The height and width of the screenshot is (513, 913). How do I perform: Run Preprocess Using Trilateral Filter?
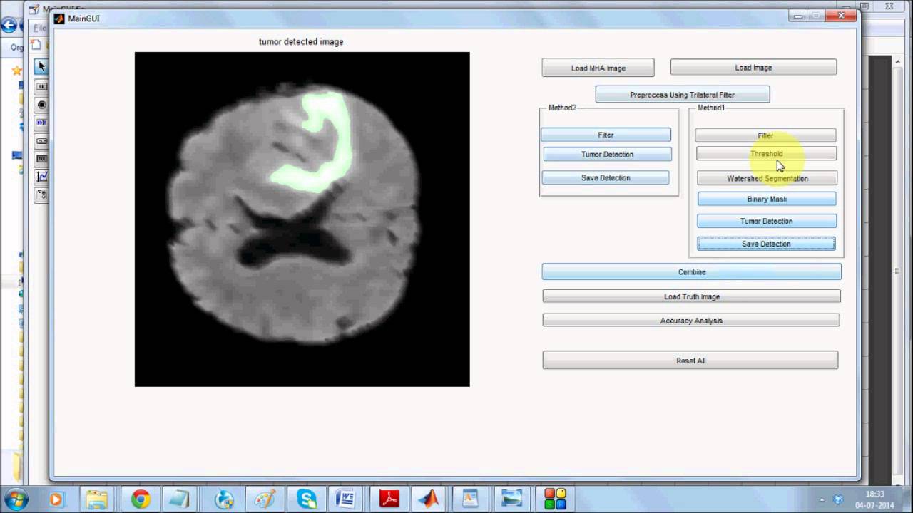(682, 95)
